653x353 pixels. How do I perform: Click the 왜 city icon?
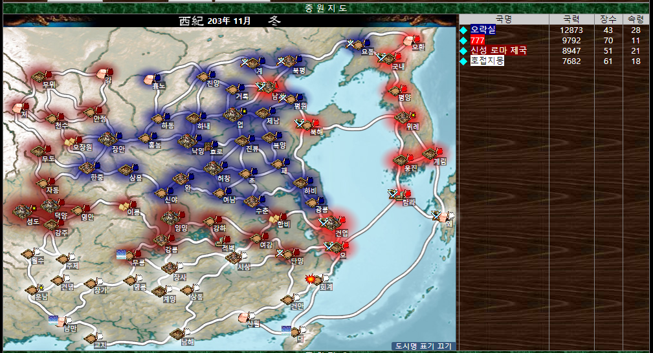444,217
